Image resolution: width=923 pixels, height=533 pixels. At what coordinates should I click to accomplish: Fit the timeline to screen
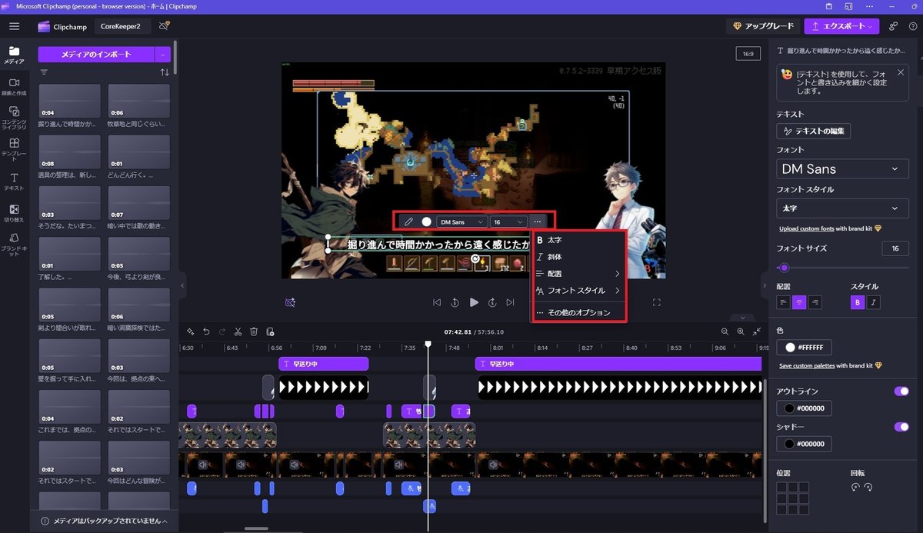pyautogui.click(x=757, y=331)
